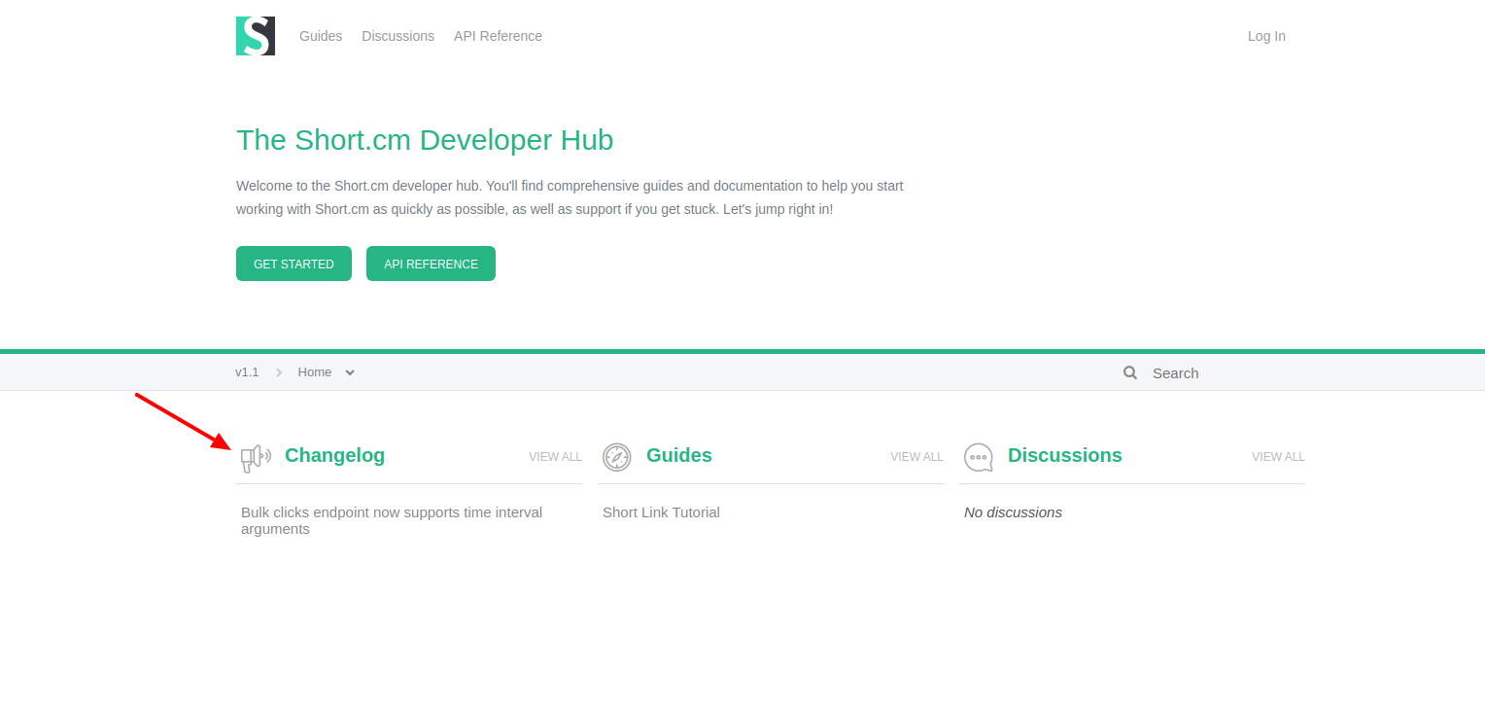This screenshot has height=705, width=1485.
Task: Click the GET STARTED button
Action: pos(294,264)
